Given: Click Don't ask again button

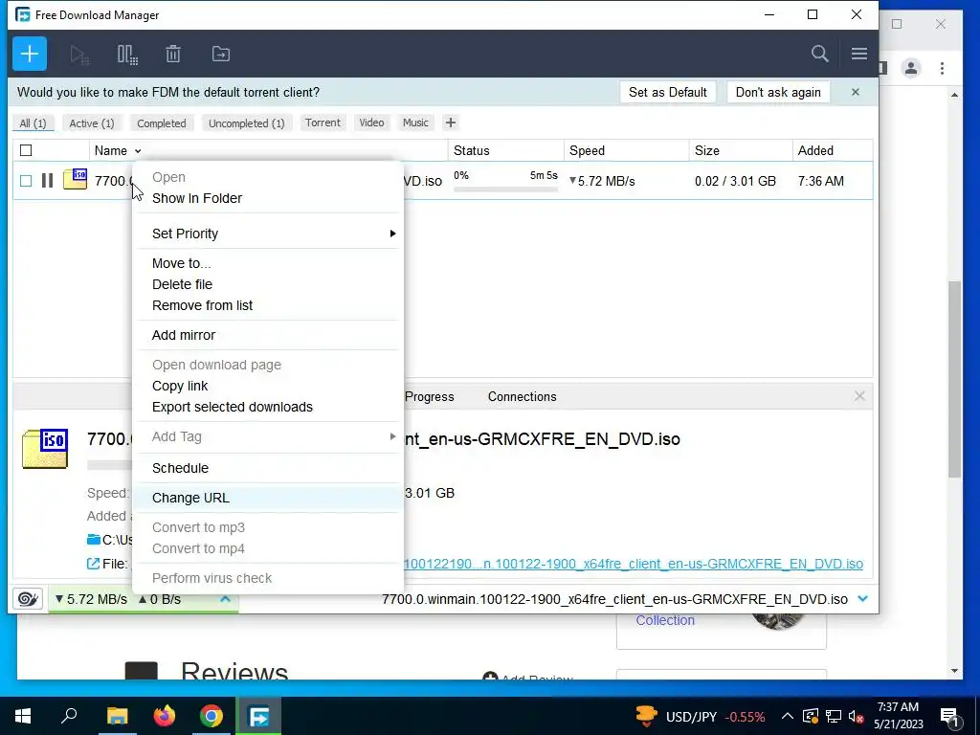Looking at the screenshot, I should (778, 93).
